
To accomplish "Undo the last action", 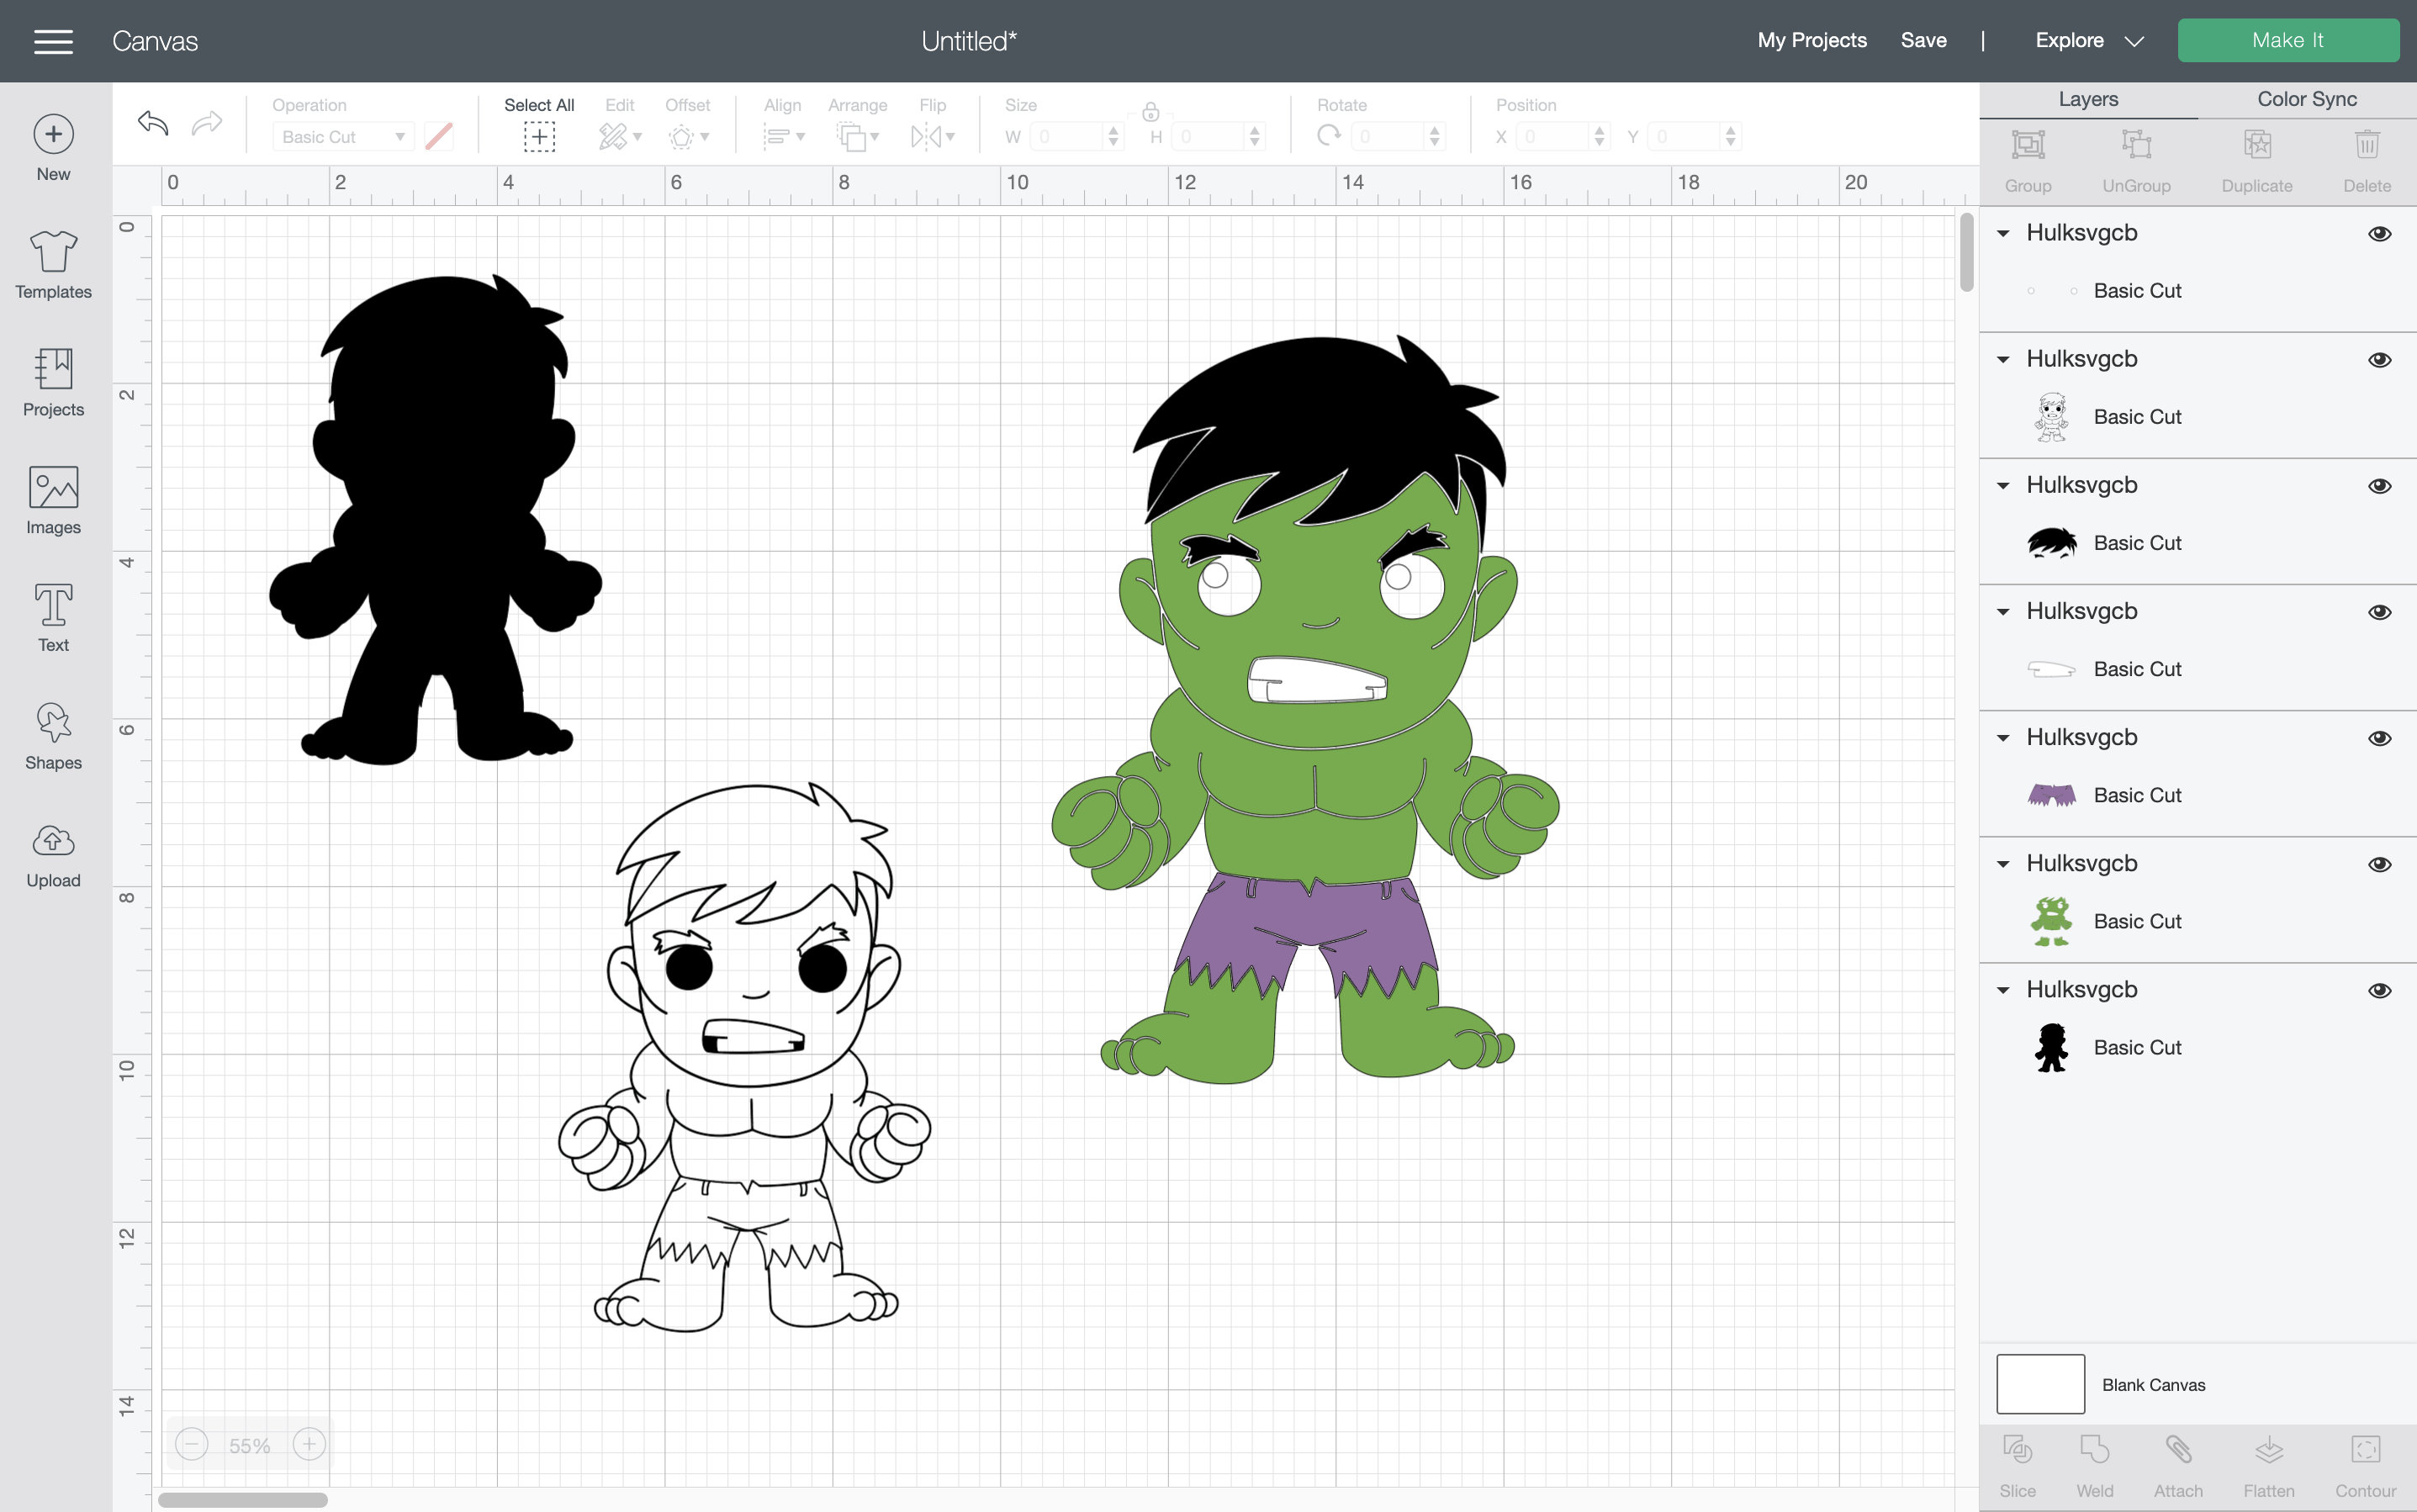I will 153,123.
